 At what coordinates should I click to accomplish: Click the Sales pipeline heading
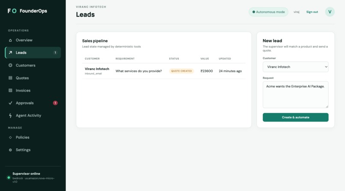pos(95,41)
